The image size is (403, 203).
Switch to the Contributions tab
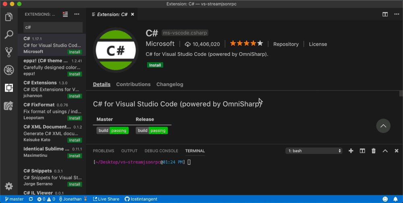point(133,84)
